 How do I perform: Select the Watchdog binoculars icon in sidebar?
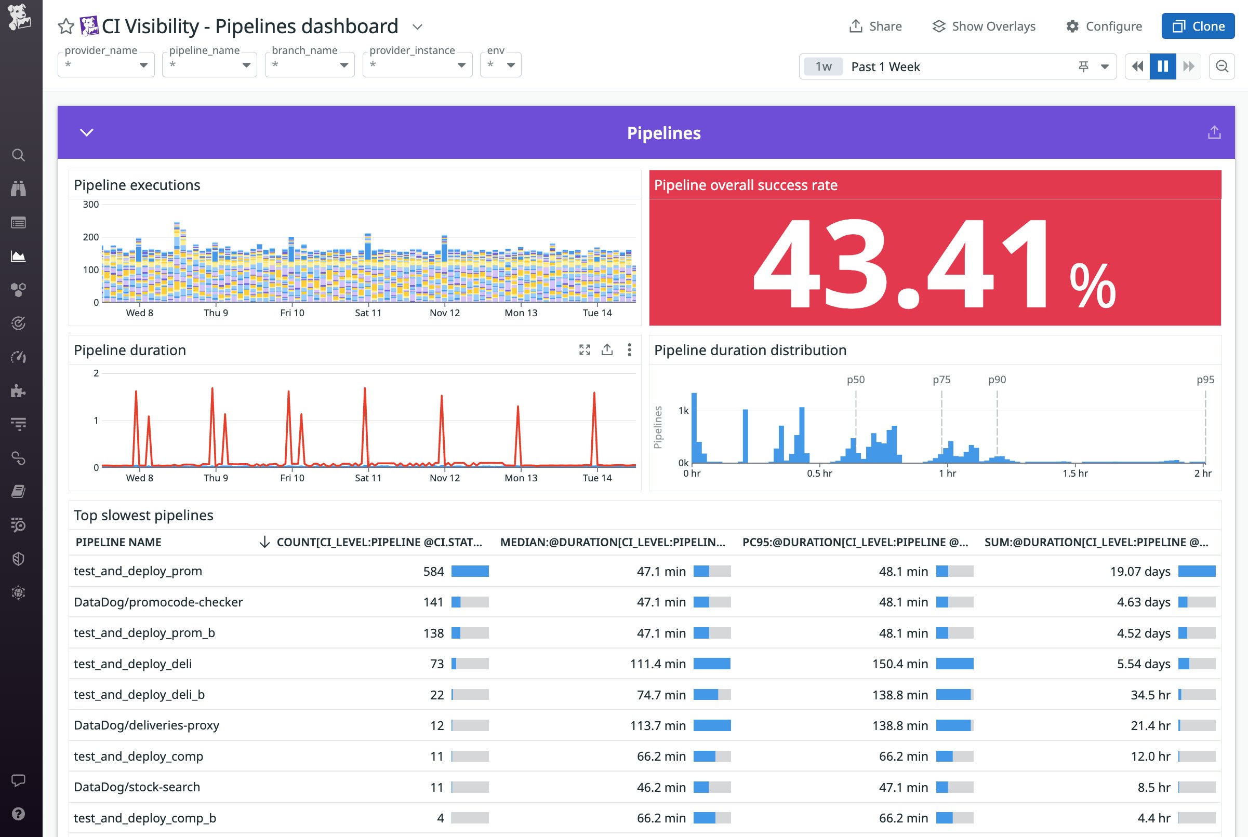(x=19, y=189)
